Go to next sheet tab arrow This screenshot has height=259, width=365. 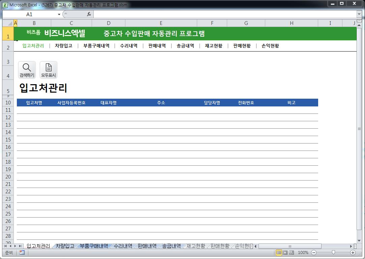point(15,246)
